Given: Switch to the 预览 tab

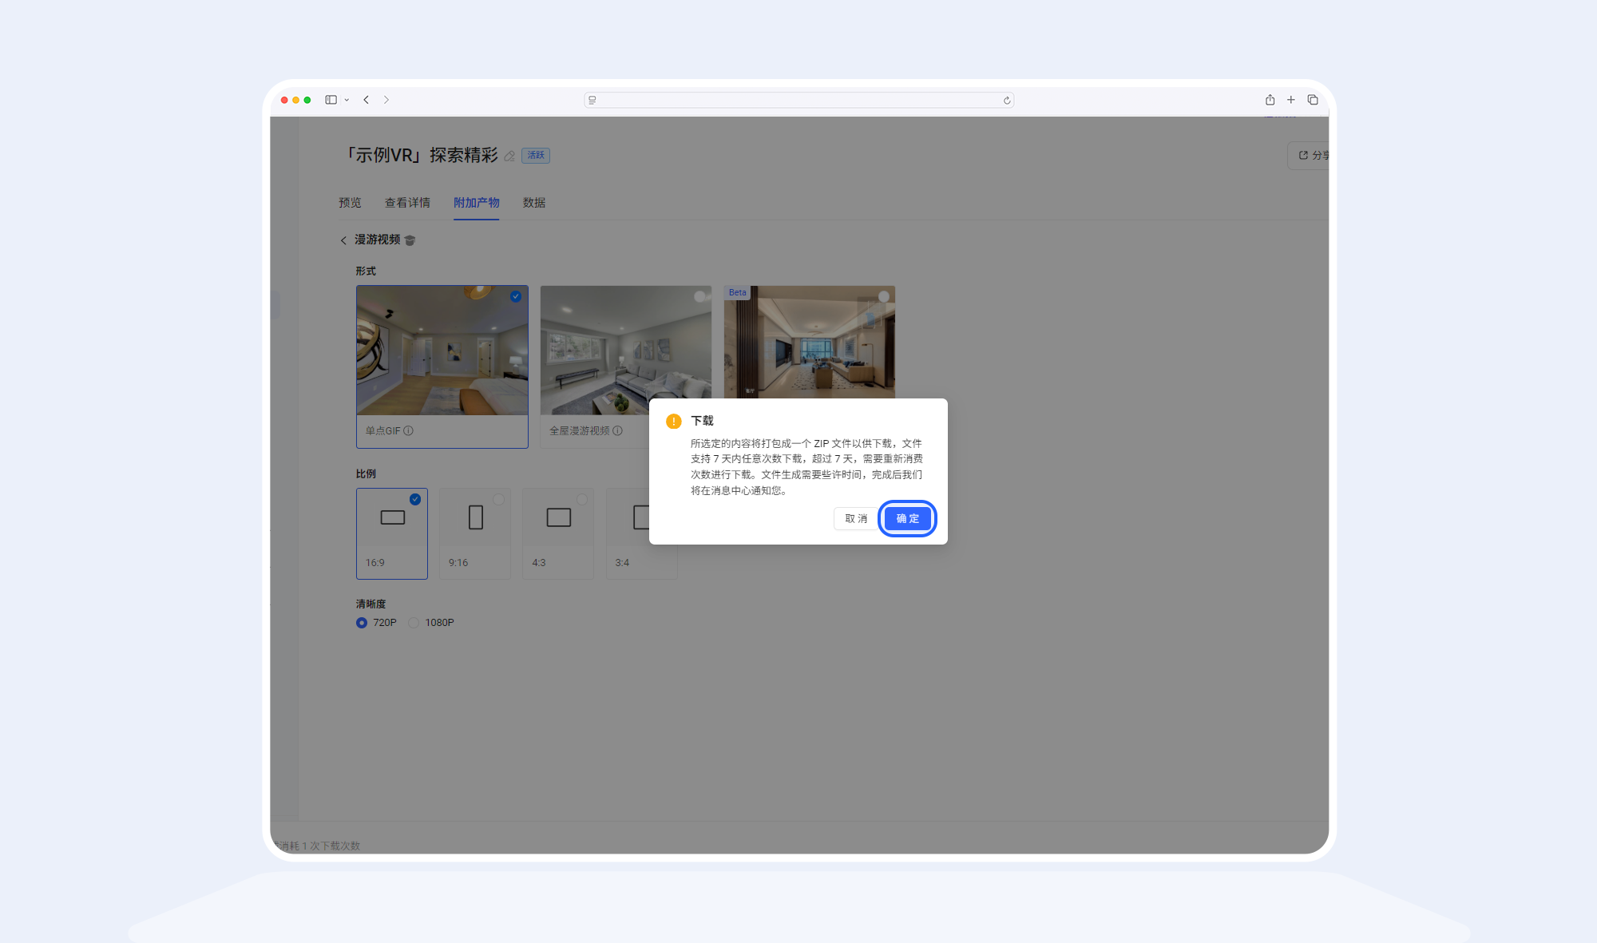Looking at the screenshot, I should click(350, 203).
